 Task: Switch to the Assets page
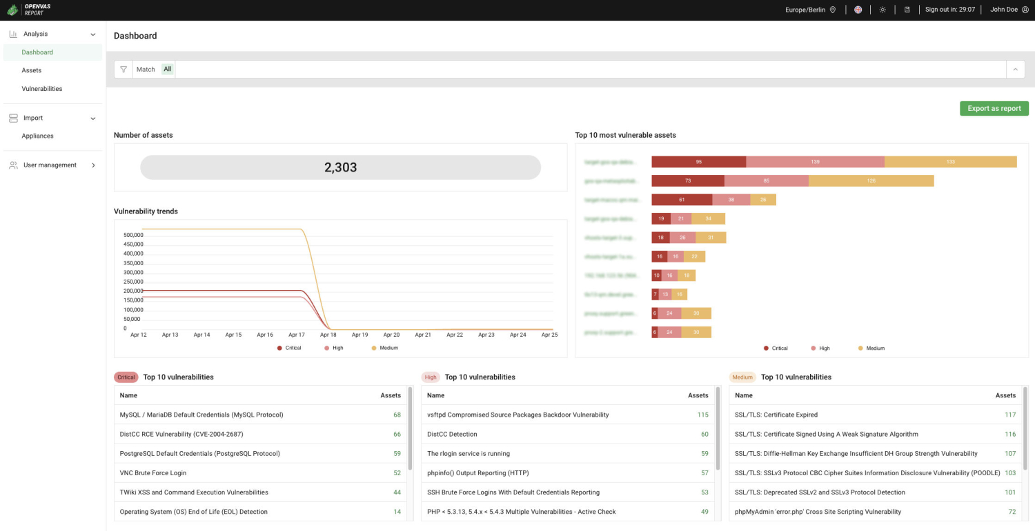(x=32, y=70)
